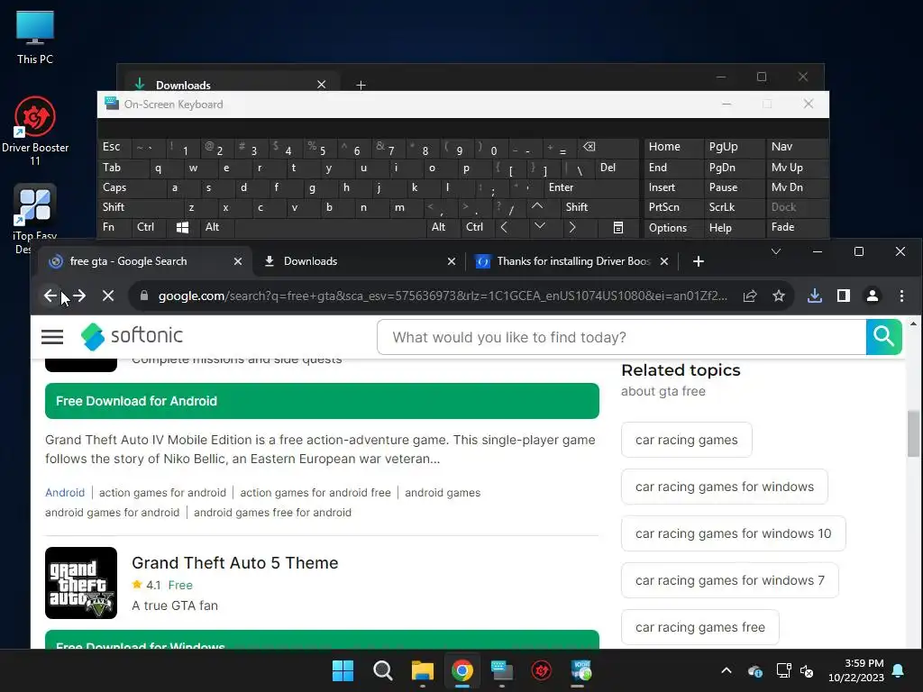Click context menu key on On-Screen Keyboard
923x692 pixels.
tap(617, 227)
